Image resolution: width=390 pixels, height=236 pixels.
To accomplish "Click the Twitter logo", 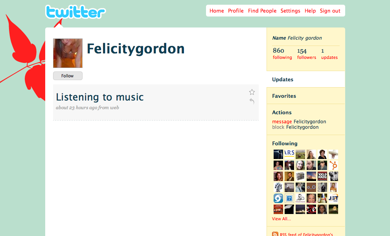I will coord(75,12).
